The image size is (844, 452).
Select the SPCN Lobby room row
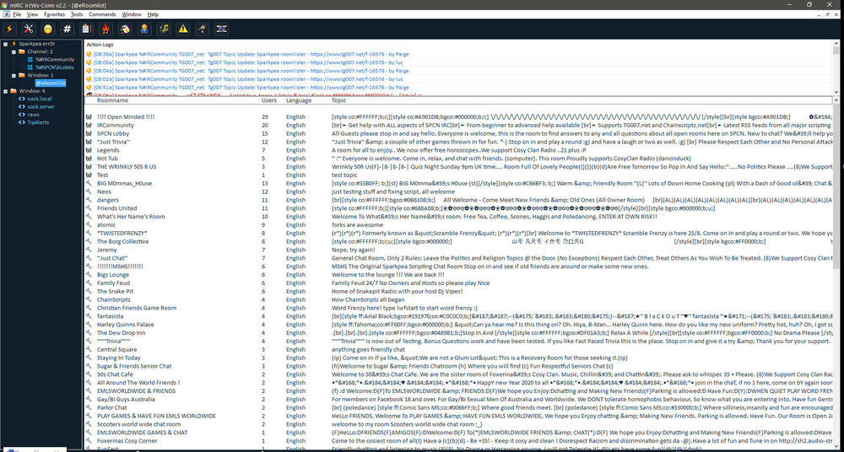[458, 133]
